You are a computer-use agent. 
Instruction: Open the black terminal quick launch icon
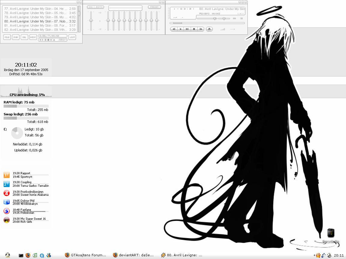tap(21, 255)
